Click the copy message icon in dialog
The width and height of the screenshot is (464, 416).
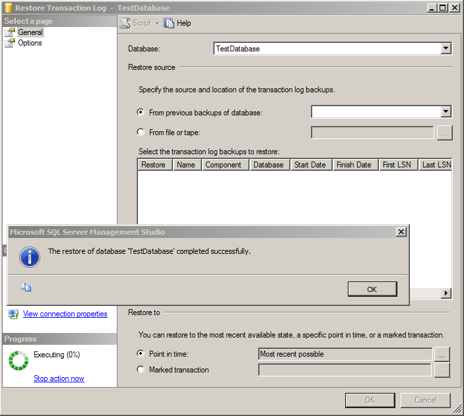click(x=26, y=287)
